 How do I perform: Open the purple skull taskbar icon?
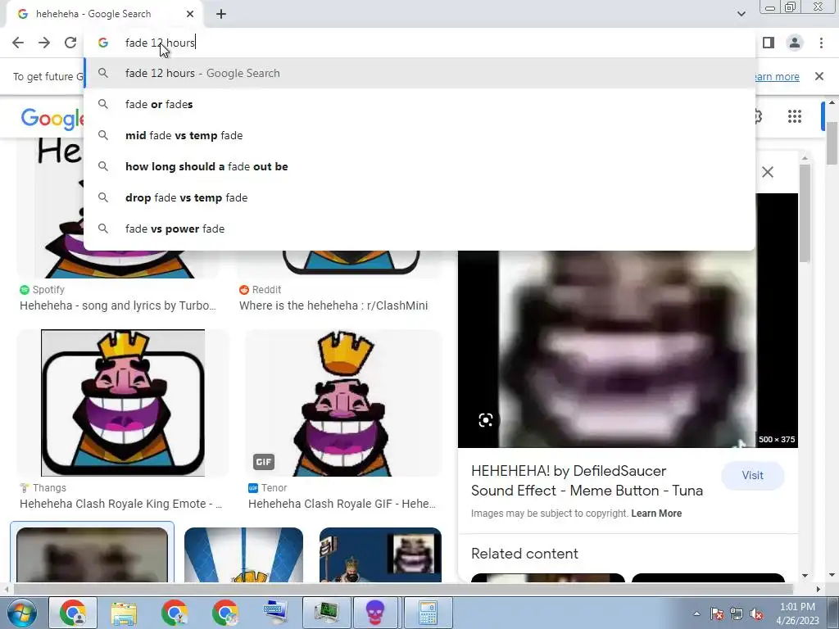tap(375, 613)
